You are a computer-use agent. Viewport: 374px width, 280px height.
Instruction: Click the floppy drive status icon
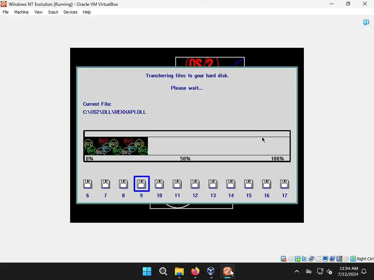pos(297,259)
